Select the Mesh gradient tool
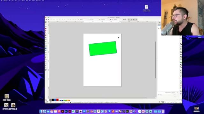 pyautogui.click(x=46, y=50)
